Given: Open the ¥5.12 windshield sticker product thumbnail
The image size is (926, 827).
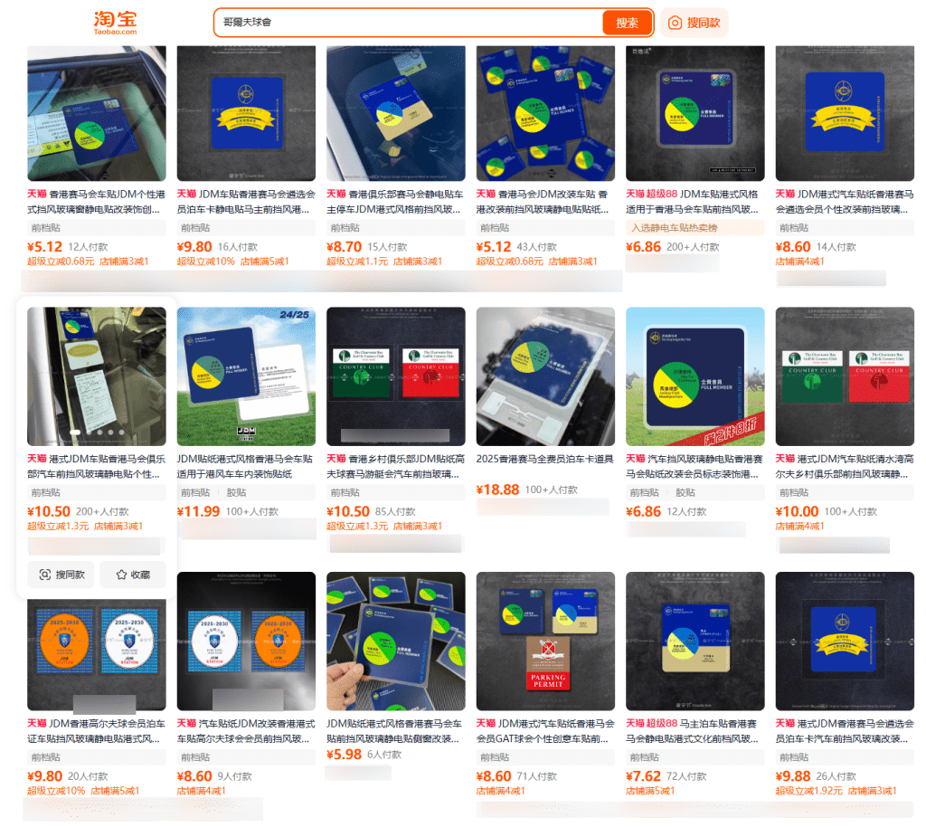Looking at the screenshot, I should 96,113.
